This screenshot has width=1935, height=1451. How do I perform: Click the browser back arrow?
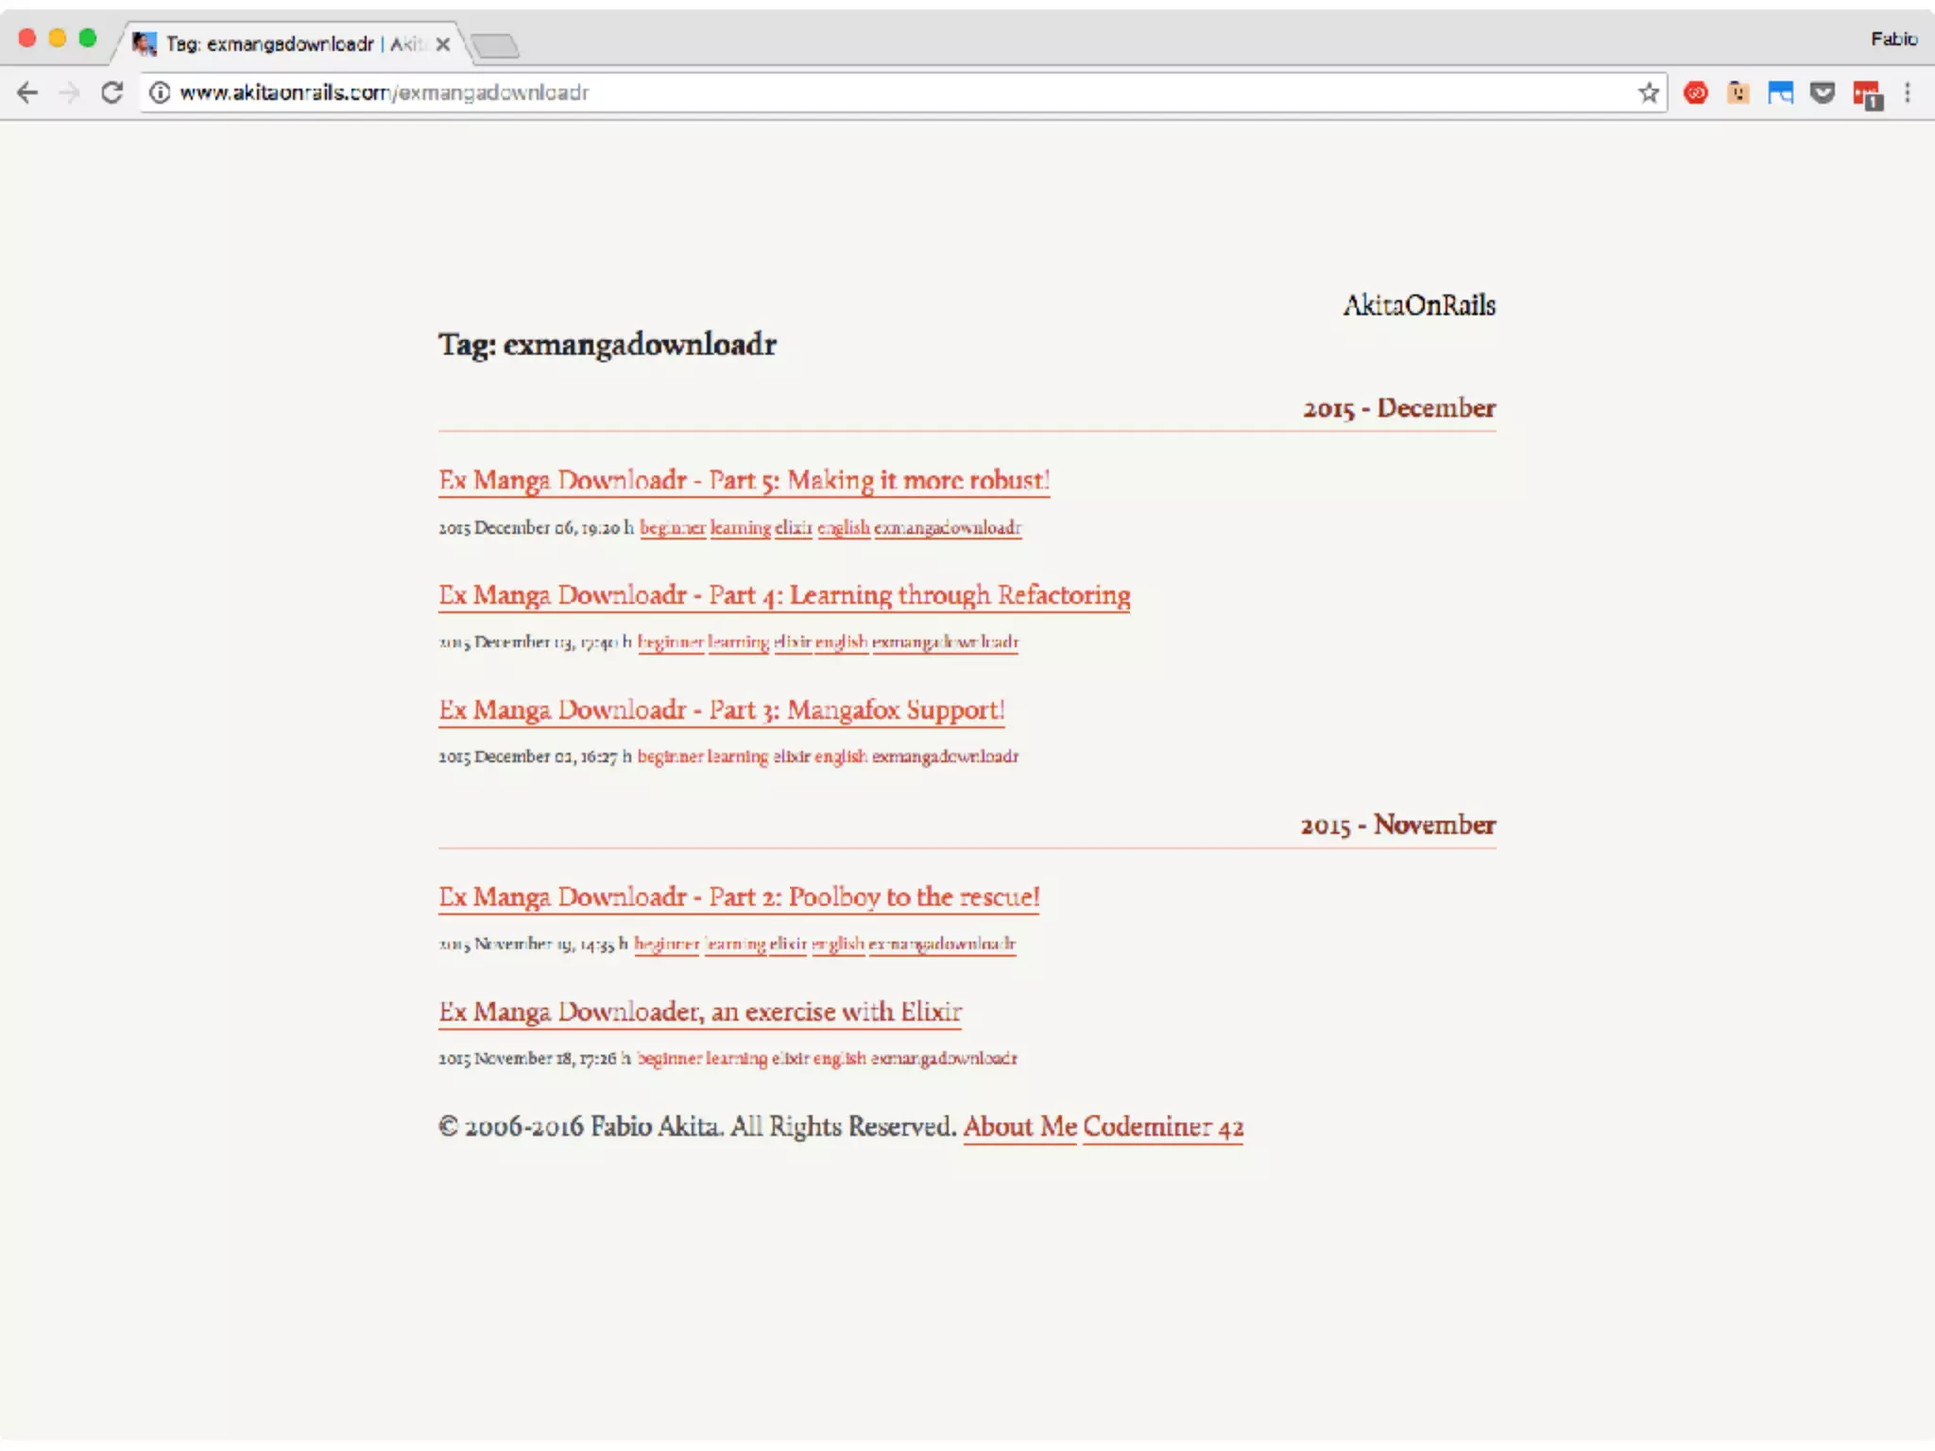[28, 93]
